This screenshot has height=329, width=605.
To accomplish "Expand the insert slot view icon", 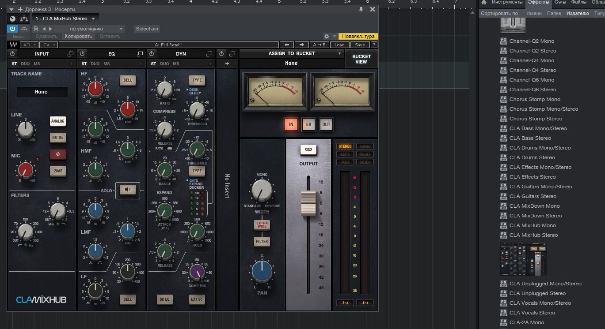I will pos(232,54).
